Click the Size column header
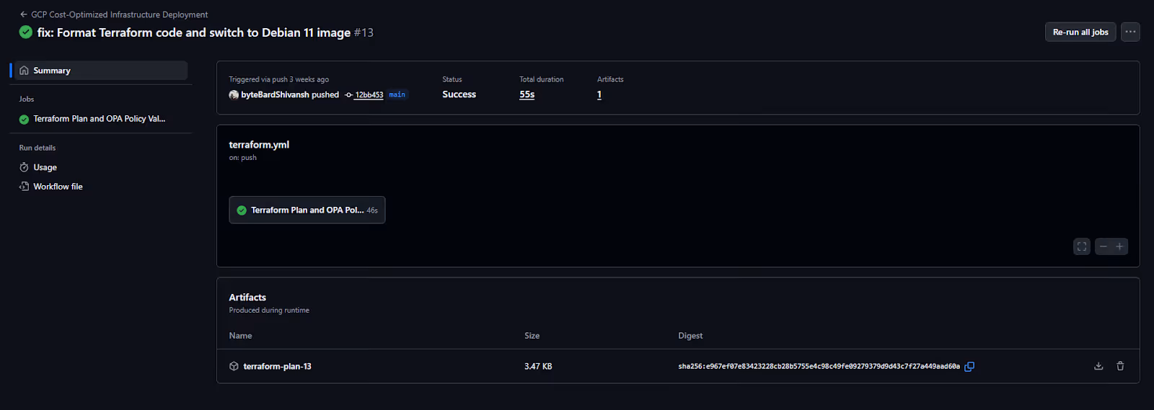Image resolution: width=1154 pixels, height=410 pixels. [532, 336]
